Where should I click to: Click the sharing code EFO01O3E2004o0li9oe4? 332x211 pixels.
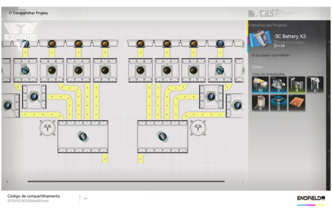pos(28,201)
